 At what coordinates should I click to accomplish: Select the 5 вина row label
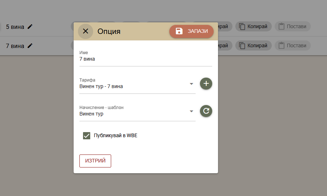[15, 27]
